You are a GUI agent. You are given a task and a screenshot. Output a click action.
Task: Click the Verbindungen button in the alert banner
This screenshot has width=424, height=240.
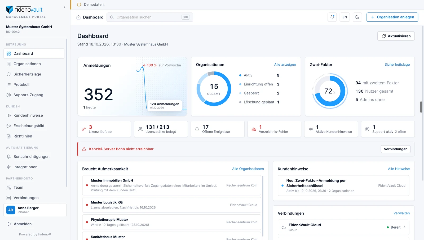[x=396, y=149]
